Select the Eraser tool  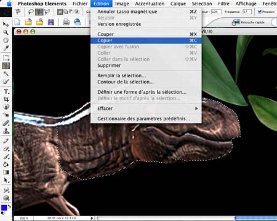6,149
